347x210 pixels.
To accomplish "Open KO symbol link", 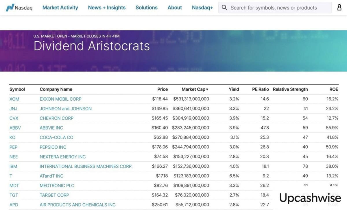I will 12,137.
